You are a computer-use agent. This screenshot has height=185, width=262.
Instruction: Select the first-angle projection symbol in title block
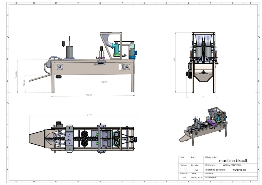(184, 169)
